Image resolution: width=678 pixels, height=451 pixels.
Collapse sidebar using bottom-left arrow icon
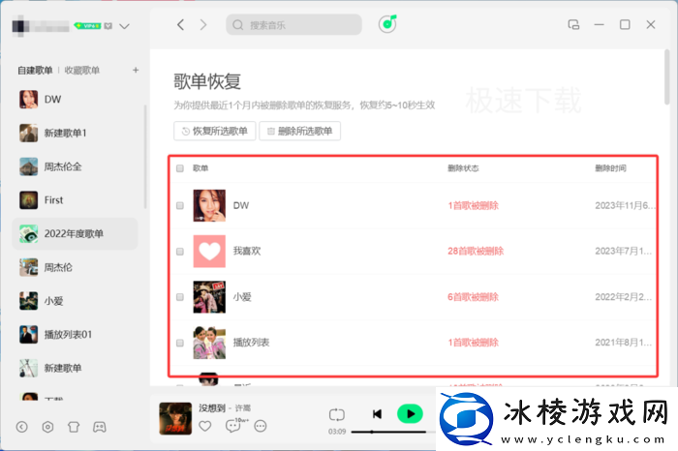coord(21,427)
